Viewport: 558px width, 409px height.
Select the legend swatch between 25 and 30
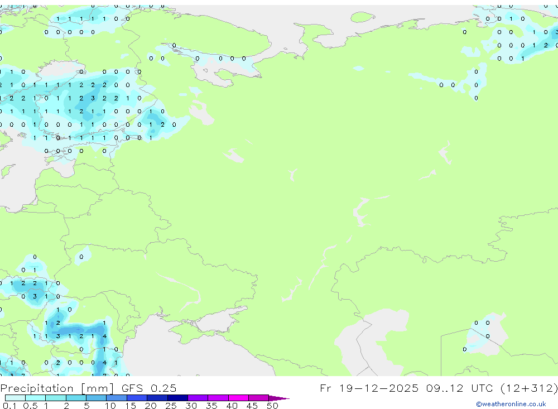(177, 398)
